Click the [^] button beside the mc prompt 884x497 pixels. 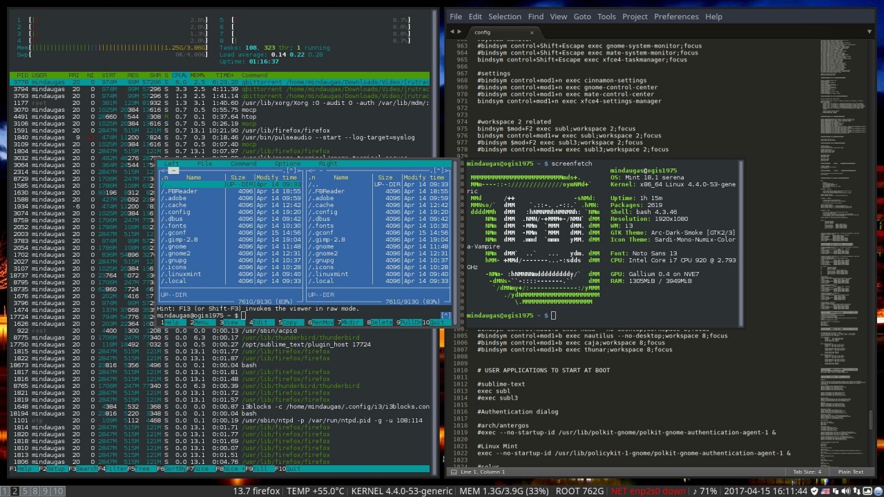445,315
